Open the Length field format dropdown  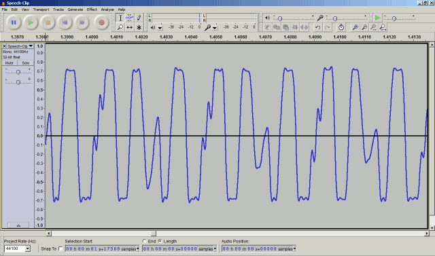(x=215, y=249)
